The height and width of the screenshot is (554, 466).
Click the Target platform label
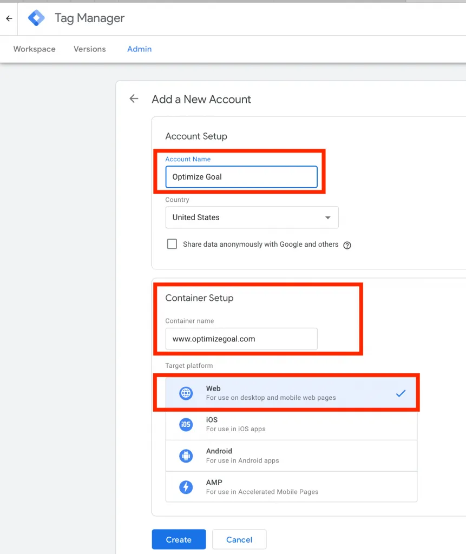[x=189, y=366]
